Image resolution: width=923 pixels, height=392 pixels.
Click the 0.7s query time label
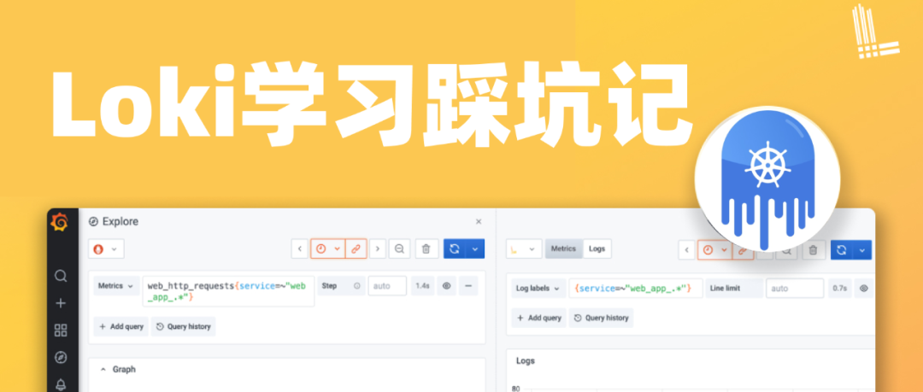pos(840,289)
